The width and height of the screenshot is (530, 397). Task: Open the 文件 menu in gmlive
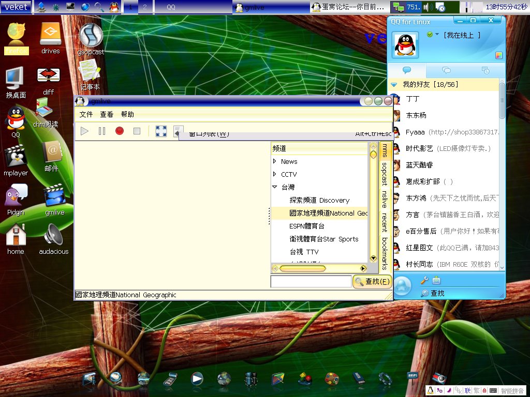86,114
